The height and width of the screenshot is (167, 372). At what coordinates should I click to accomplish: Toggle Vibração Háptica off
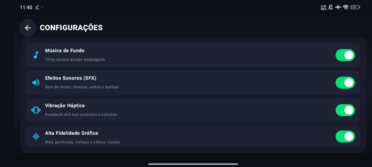click(x=345, y=110)
